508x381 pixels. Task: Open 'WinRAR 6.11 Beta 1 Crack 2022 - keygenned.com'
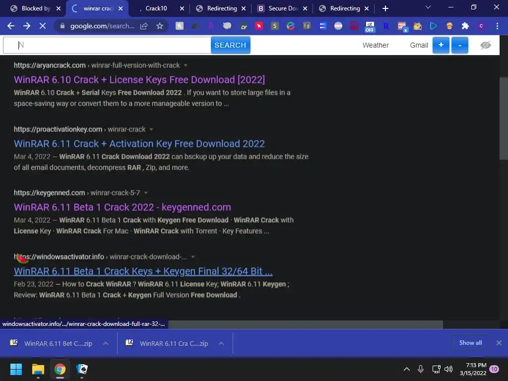(x=123, y=207)
